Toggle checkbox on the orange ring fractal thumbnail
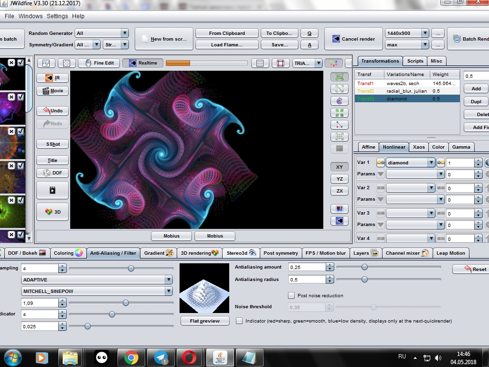 (21, 131)
